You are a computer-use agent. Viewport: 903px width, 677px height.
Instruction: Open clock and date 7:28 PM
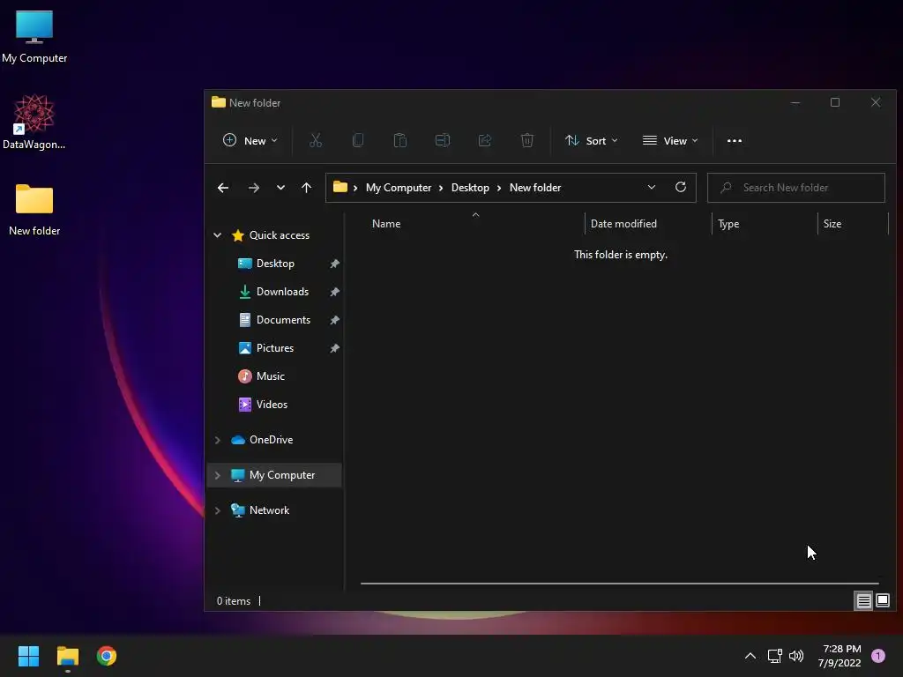[x=840, y=656]
